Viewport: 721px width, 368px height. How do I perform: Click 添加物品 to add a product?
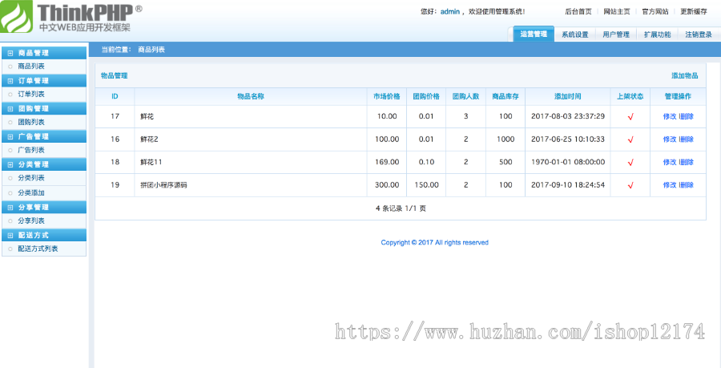[x=685, y=75]
